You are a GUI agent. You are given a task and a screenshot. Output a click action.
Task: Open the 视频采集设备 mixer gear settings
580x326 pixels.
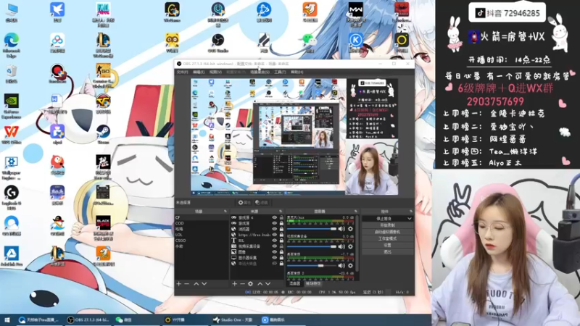[350, 246]
